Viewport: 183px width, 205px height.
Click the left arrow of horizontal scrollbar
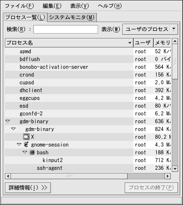pyautogui.click(x=8, y=176)
